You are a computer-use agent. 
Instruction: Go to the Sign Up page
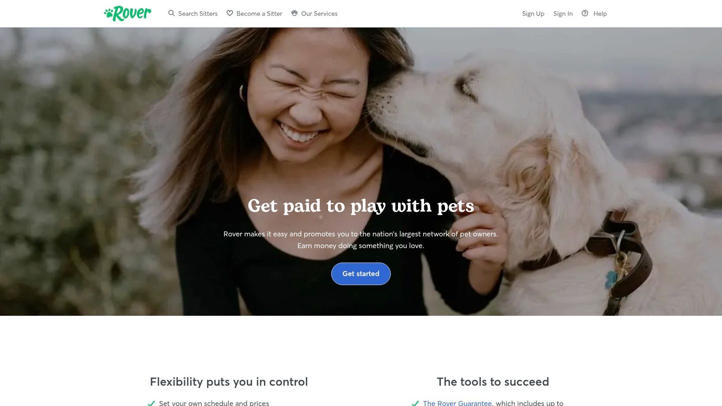[533, 14]
